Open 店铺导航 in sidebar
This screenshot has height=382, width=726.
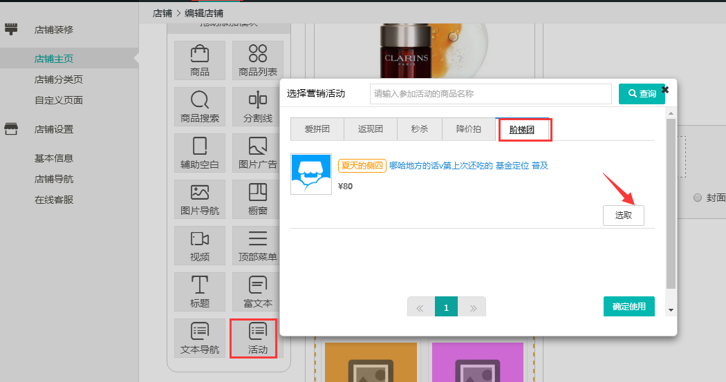[x=54, y=179]
